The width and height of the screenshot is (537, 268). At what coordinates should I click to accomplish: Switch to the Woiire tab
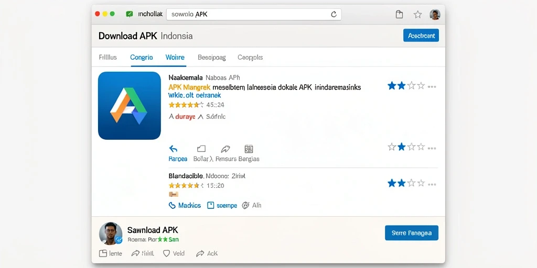175,58
